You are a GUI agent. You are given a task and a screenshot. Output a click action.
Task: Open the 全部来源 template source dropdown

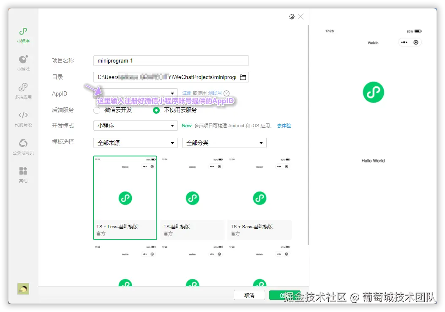tap(136, 143)
